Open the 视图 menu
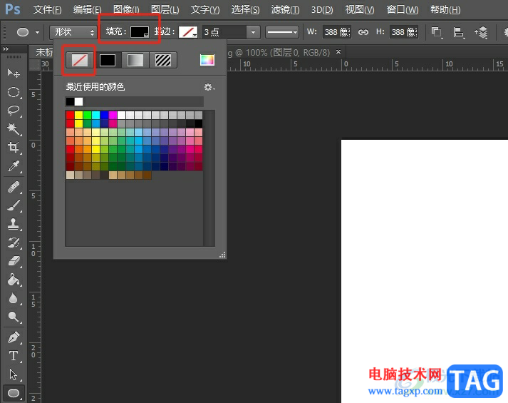This screenshot has width=508, height=403. coord(360,10)
